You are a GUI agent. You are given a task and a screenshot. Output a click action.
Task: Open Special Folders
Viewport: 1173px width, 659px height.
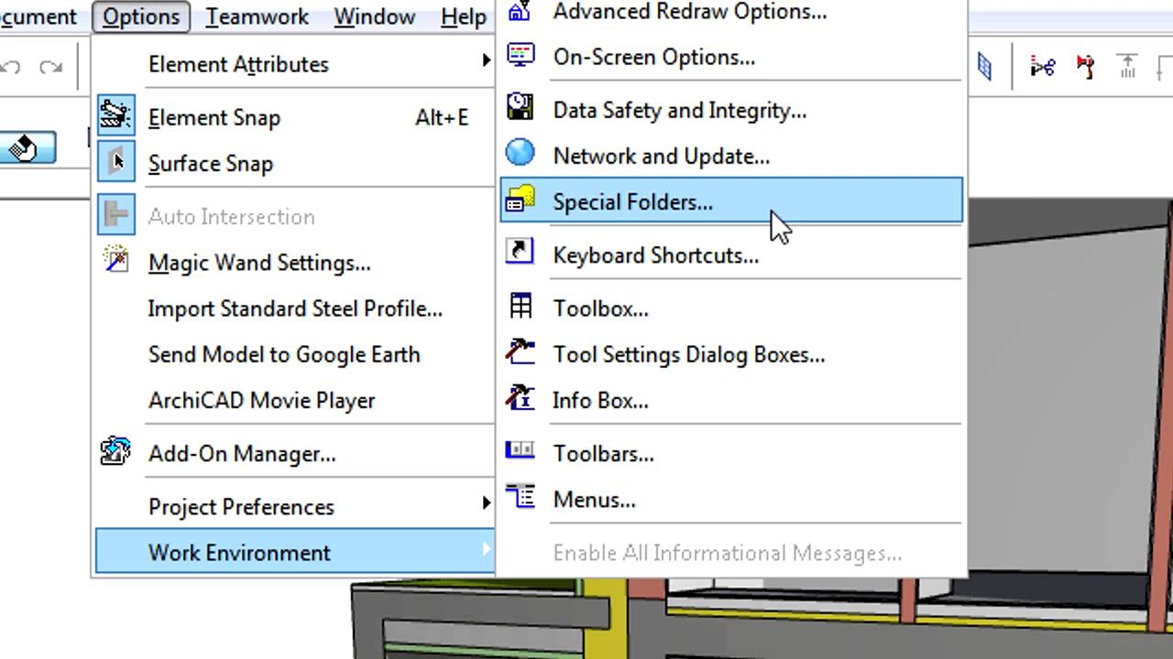tap(731, 200)
